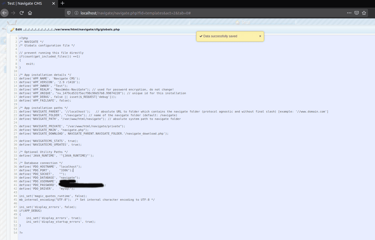The image size is (375, 240).
Task: Click the pencil Edit icon in dialog title
Action: tap(12, 30)
